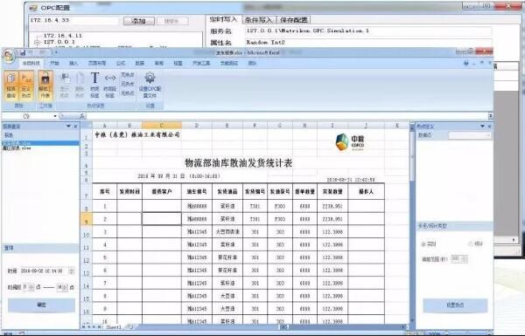Open the name box dropdown arrow

coord(55,116)
